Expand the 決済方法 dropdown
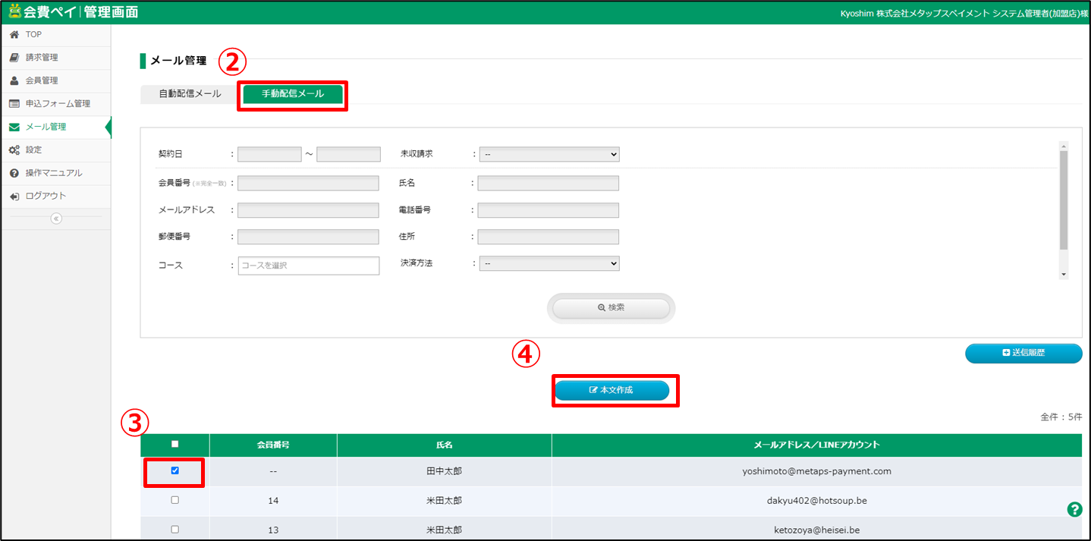Image resolution: width=1091 pixels, height=541 pixels. (x=549, y=263)
